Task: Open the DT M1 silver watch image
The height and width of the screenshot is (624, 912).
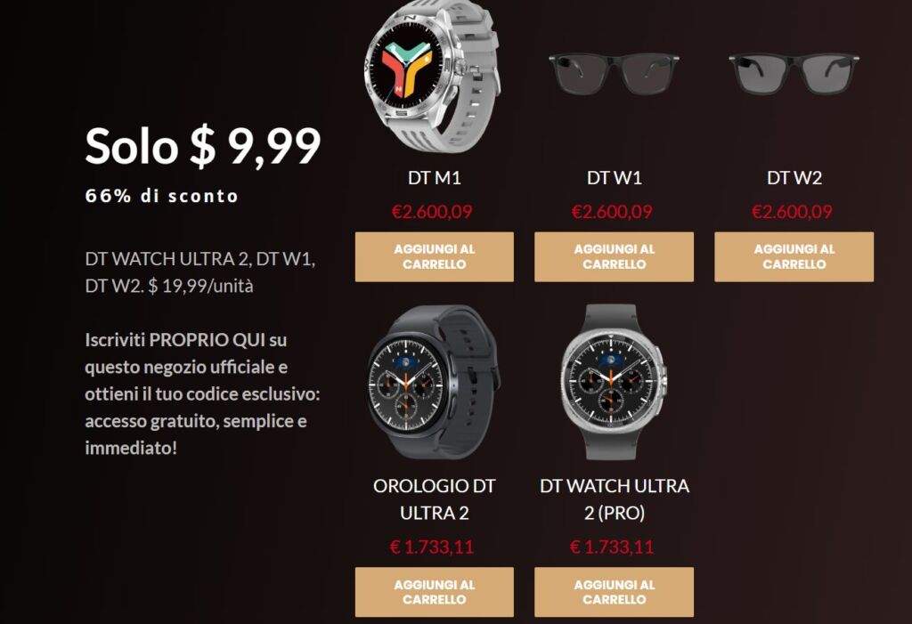Action: (433, 77)
